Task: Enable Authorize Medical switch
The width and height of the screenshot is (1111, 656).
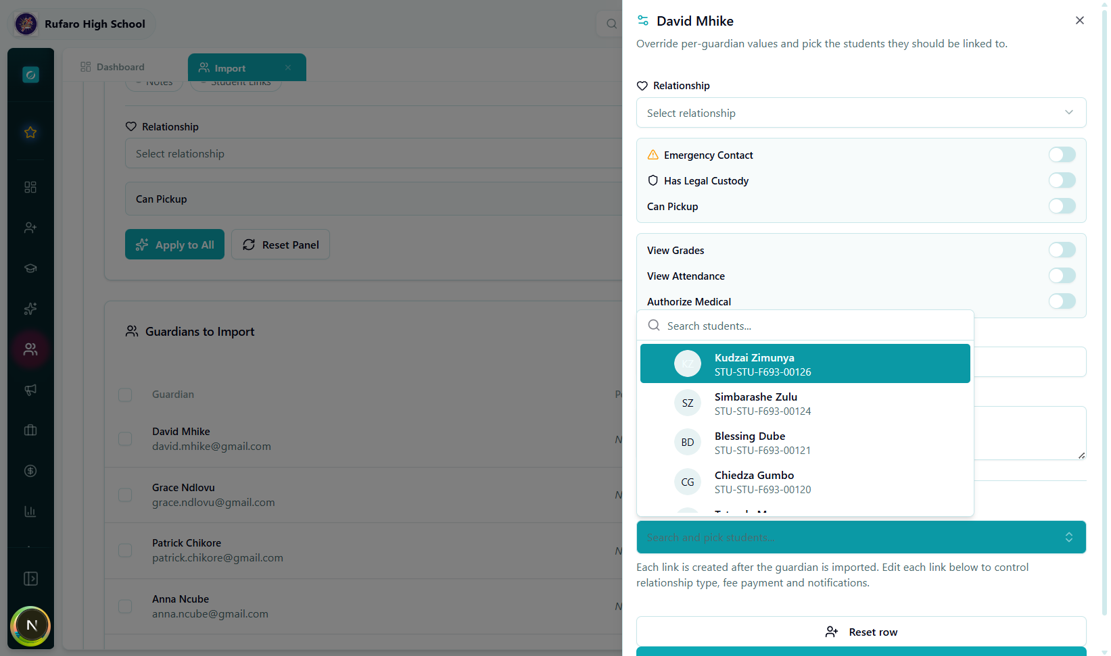Action: point(1062,301)
